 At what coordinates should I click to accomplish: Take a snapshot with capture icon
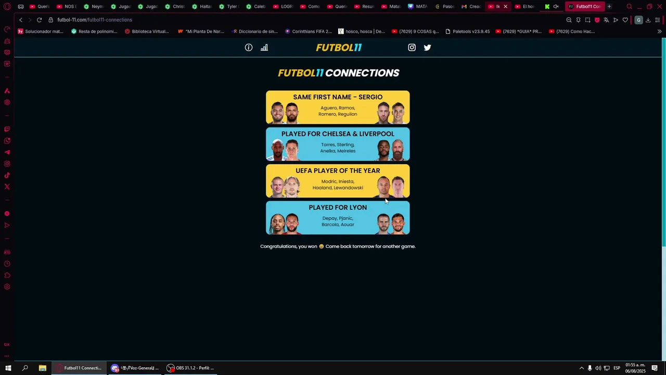click(587, 20)
